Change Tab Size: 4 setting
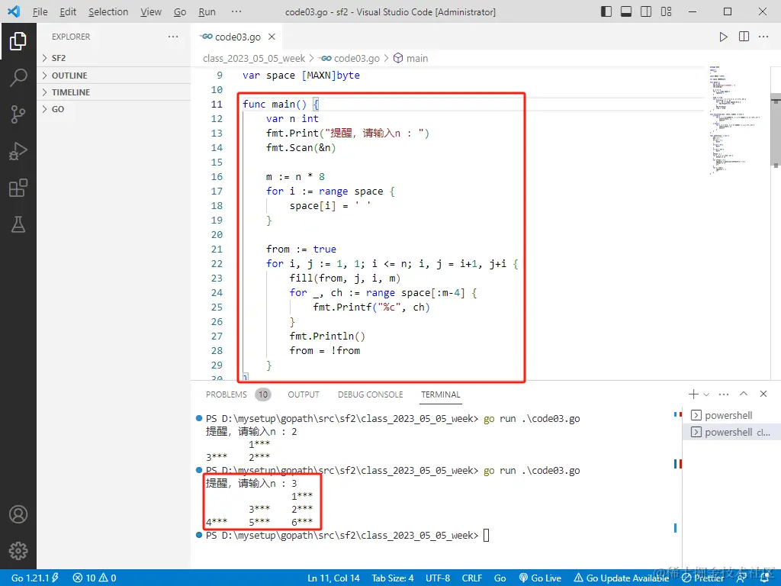Image resolution: width=781 pixels, height=586 pixels. click(x=393, y=578)
